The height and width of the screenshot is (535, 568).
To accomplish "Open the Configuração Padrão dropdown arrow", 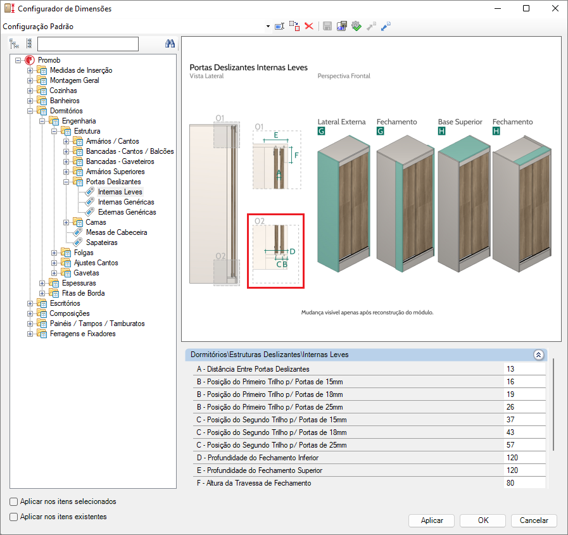I will coord(268,27).
